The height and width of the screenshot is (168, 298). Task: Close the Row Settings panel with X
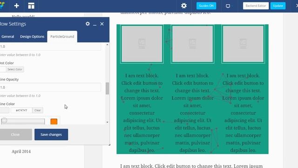coord(102,24)
